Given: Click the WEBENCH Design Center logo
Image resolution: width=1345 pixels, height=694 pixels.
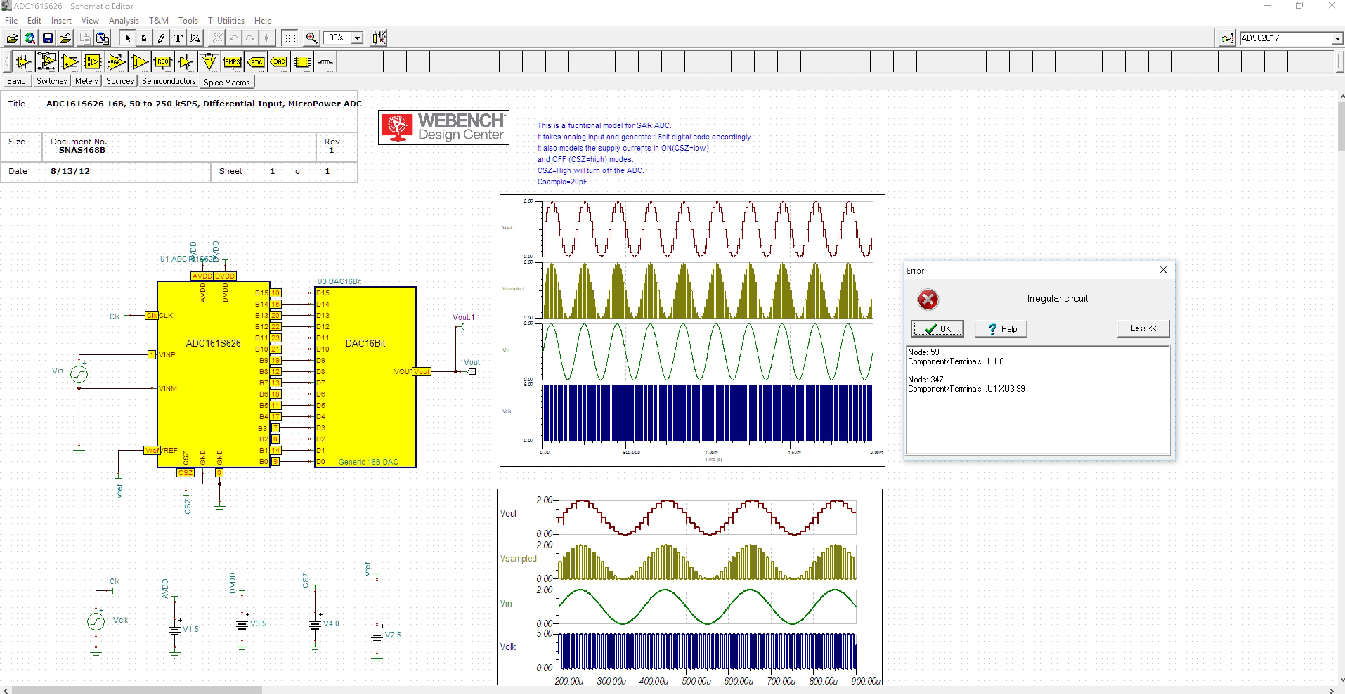Looking at the screenshot, I should pos(443,127).
